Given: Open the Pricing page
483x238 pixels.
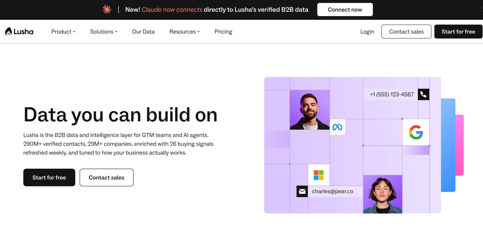Looking at the screenshot, I should click(x=223, y=32).
